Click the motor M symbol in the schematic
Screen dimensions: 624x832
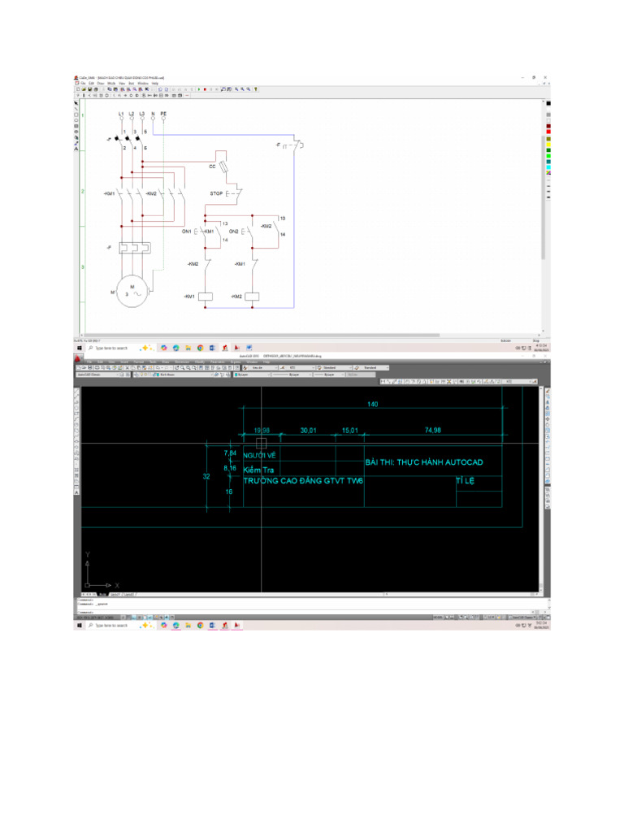point(131,291)
